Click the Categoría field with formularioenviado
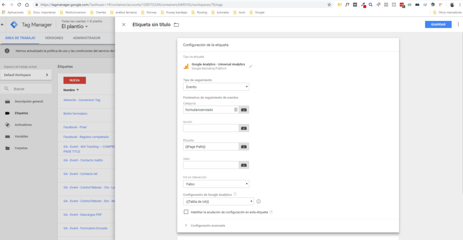 211,110
